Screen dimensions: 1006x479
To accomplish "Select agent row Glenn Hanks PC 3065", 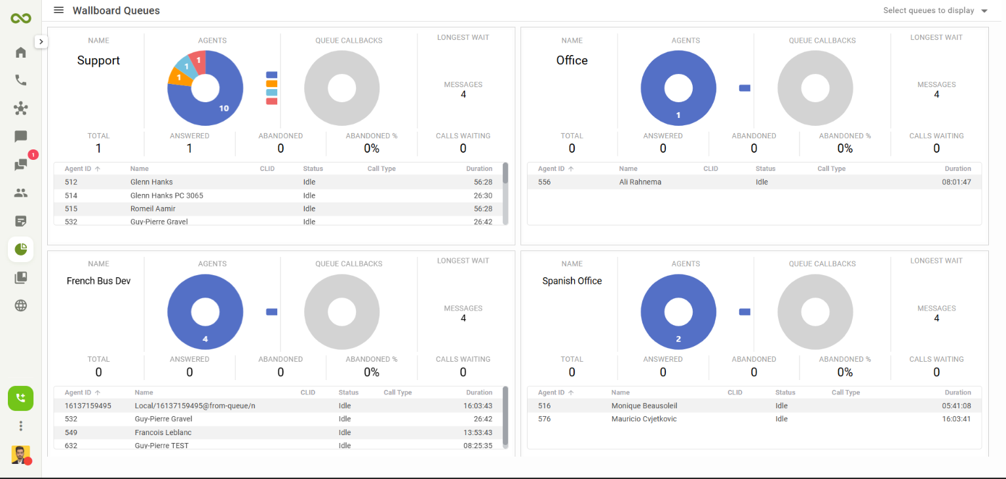I will click(279, 195).
